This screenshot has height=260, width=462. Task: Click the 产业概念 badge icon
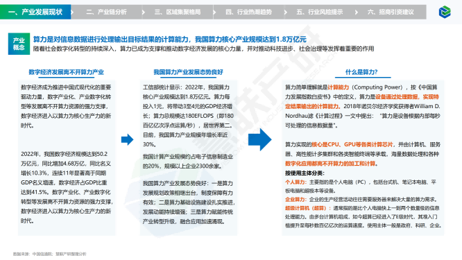19,44
